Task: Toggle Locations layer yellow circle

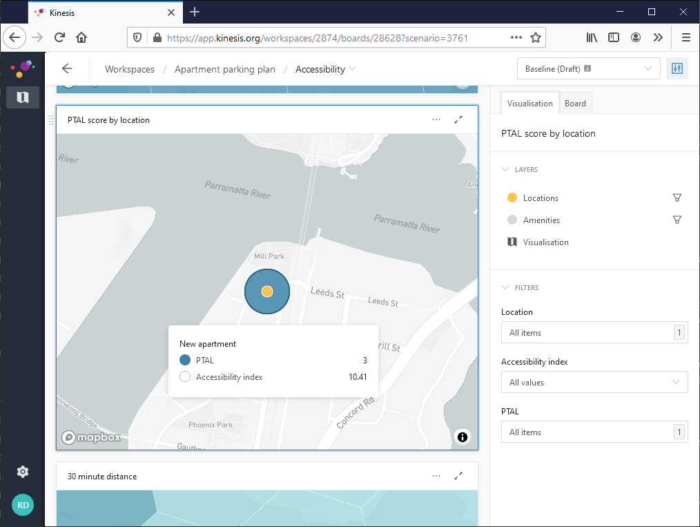Action: pyautogui.click(x=512, y=198)
